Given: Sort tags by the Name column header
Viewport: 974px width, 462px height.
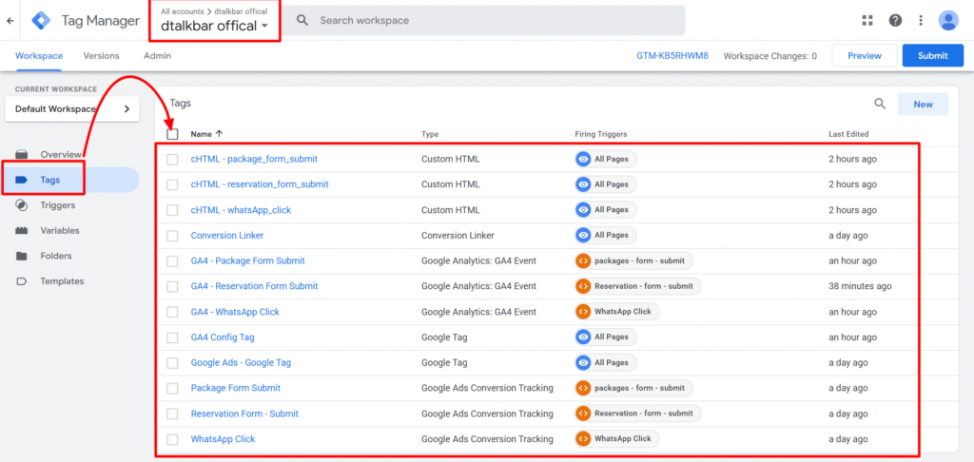Looking at the screenshot, I should 201,134.
